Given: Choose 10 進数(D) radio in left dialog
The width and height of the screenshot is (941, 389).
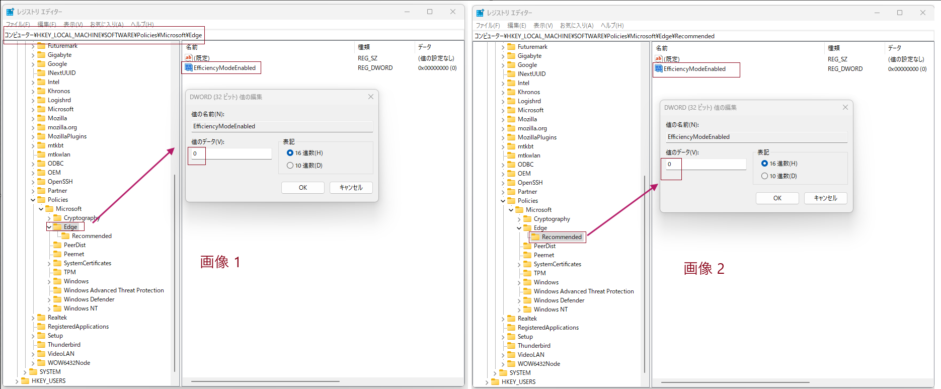Looking at the screenshot, I should [x=290, y=166].
